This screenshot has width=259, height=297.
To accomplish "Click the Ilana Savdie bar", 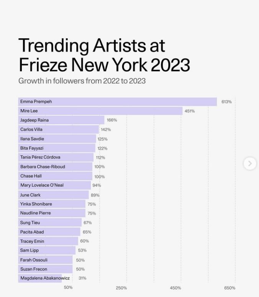I will [x=57, y=139].
